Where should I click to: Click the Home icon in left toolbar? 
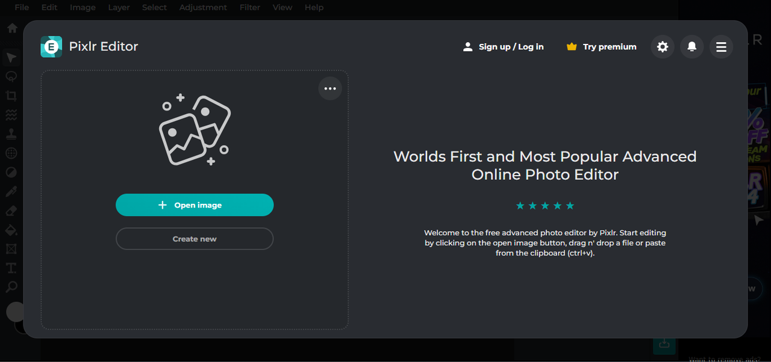(12, 28)
